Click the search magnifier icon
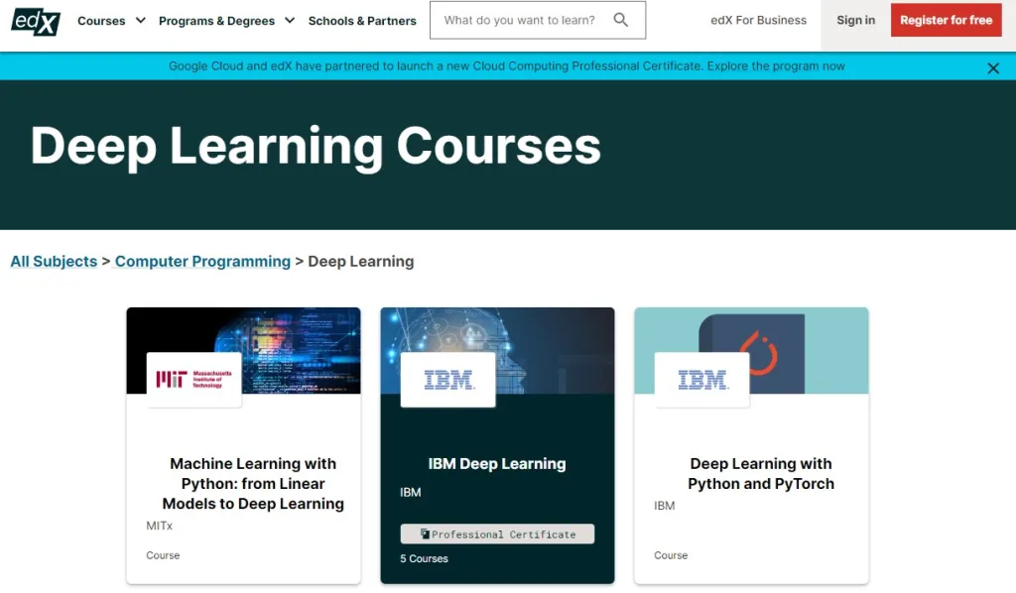Screen dimensions: 1016x593 tap(621, 20)
